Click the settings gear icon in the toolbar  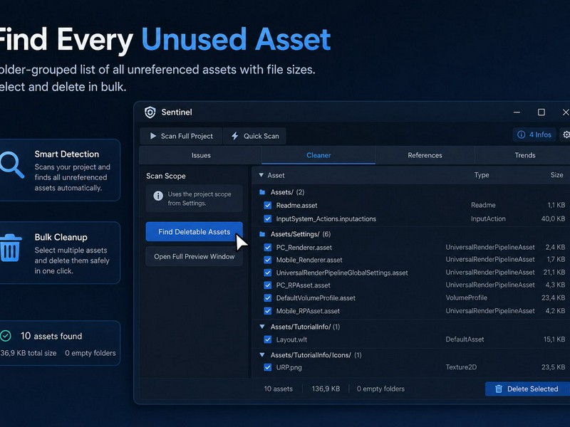pyautogui.click(x=566, y=135)
